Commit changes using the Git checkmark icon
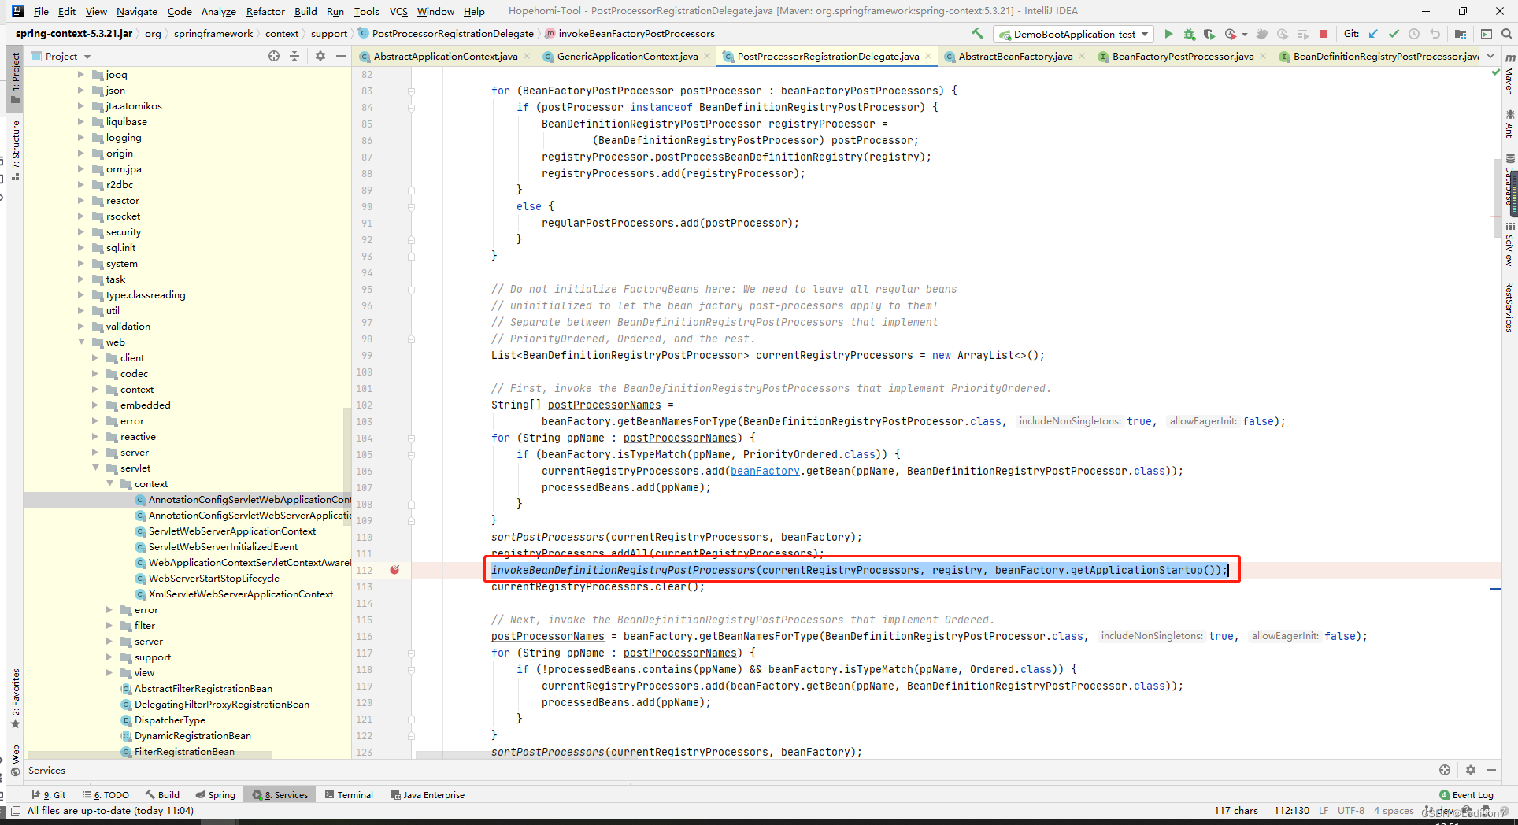Image resolution: width=1518 pixels, height=825 pixels. tap(1394, 34)
